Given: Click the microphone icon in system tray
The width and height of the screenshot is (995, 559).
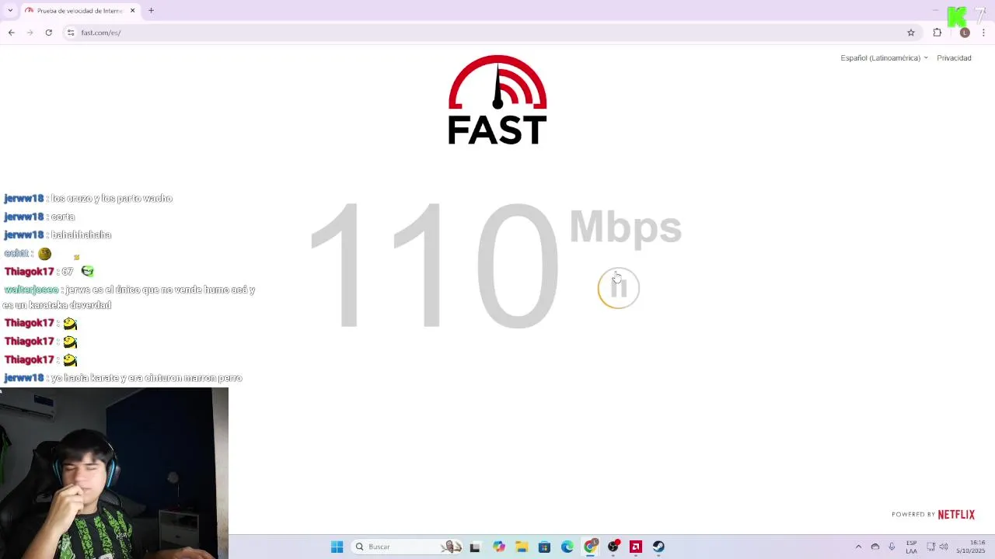Looking at the screenshot, I should pyautogui.click(x=892, y=547).
